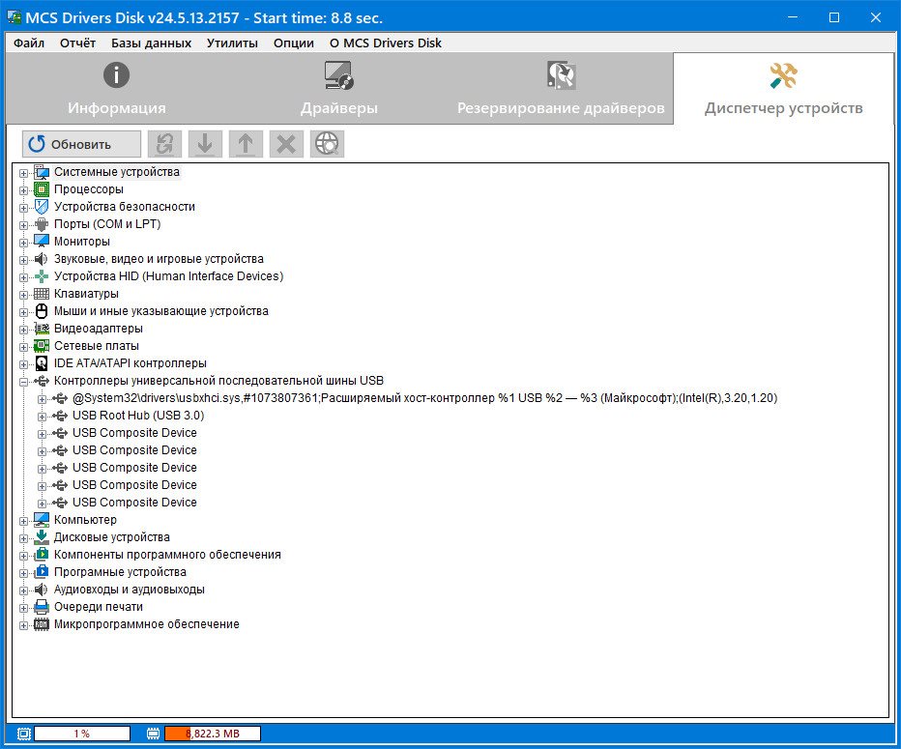Viewport: 901px width, 749px height.
Task: Open the Отчёт menu
Action: (77, 43)
